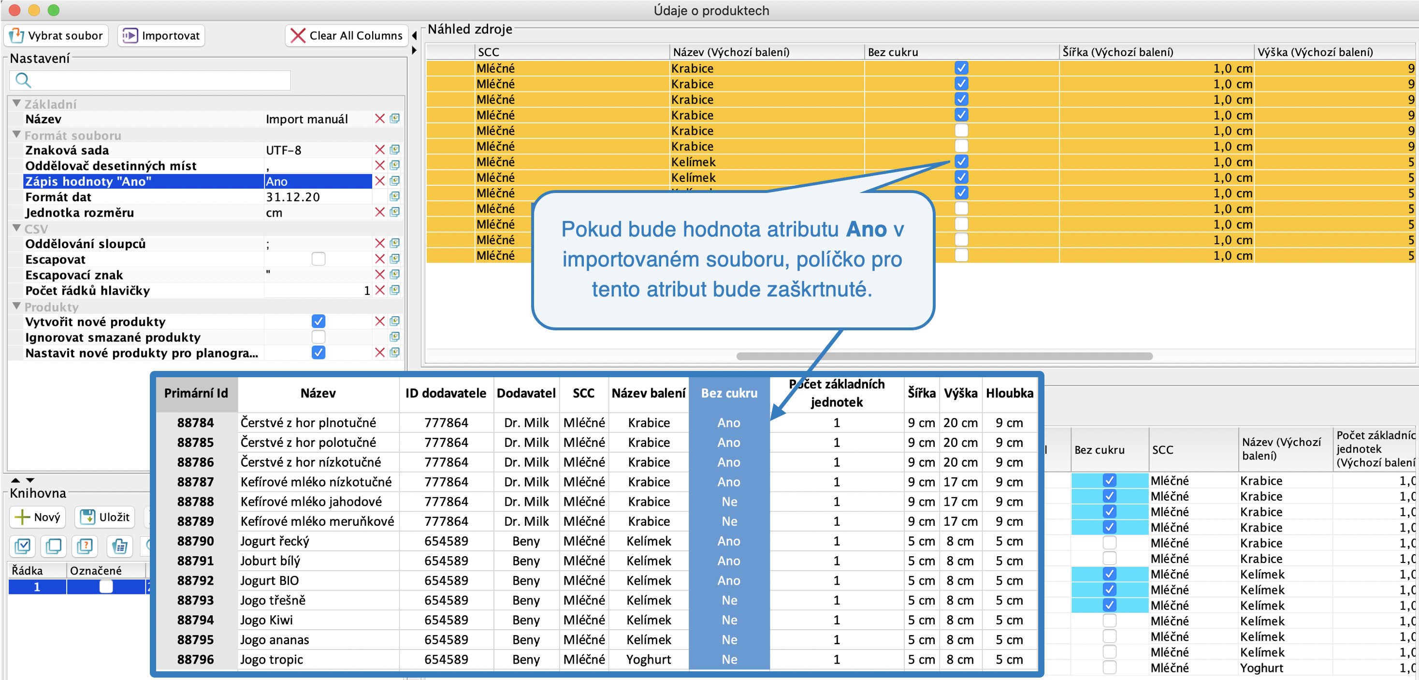Click the copy icon for Oddělovač desetinných míst
Image resolution: width=1419 pixels, height=680 pixels.
click(395, 165)
